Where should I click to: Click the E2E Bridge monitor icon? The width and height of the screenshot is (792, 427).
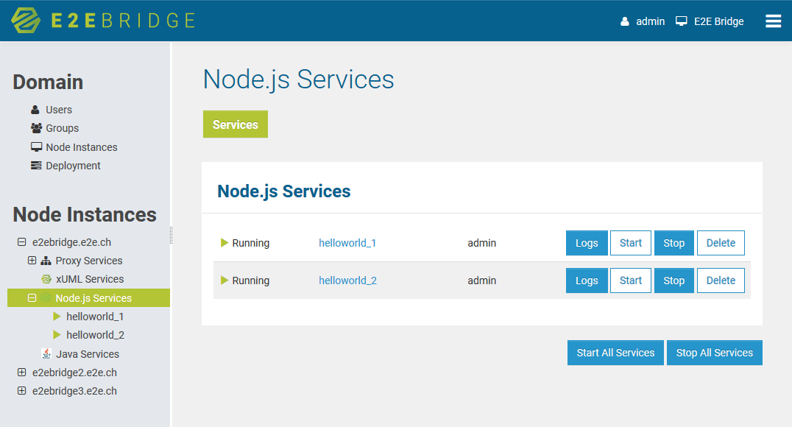[x=684, y=21]
